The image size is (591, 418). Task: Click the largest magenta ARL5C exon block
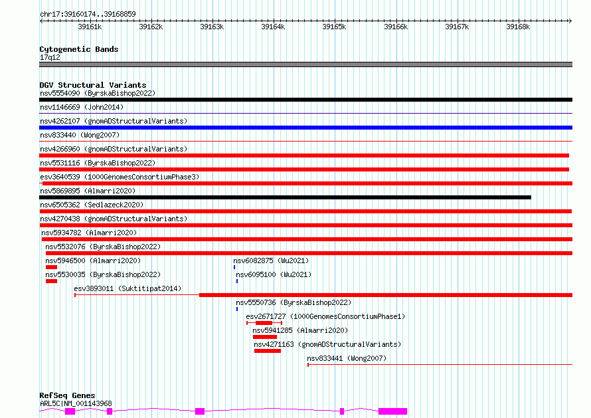[392, 411]
